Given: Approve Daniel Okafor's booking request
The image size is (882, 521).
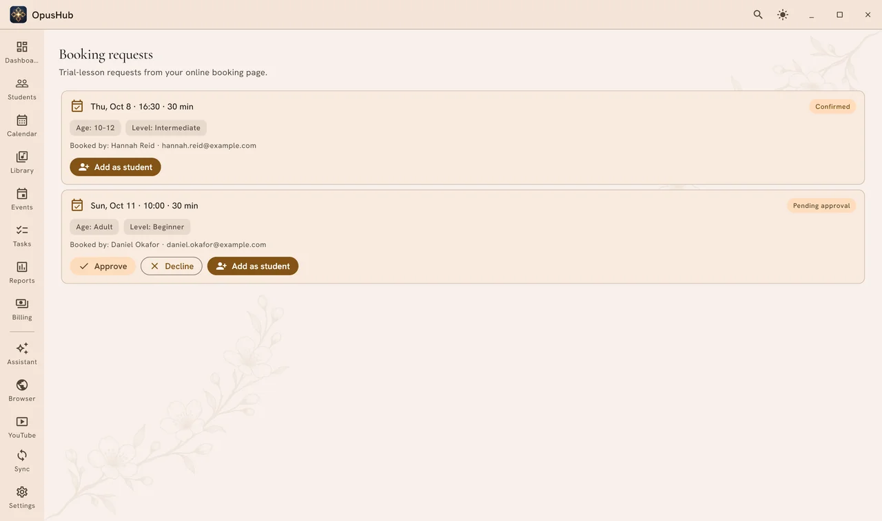Looking at the screenshot, I should coord(103,266).
